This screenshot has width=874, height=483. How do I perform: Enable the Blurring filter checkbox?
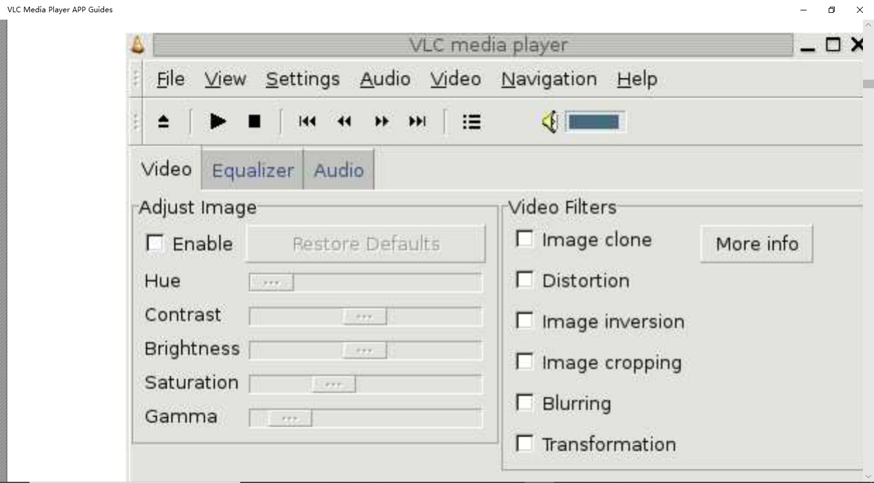525,403
